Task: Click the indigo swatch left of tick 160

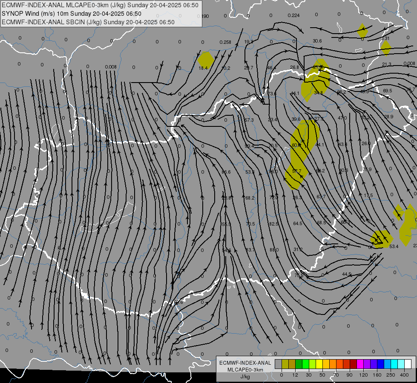Action: [374, 364]
